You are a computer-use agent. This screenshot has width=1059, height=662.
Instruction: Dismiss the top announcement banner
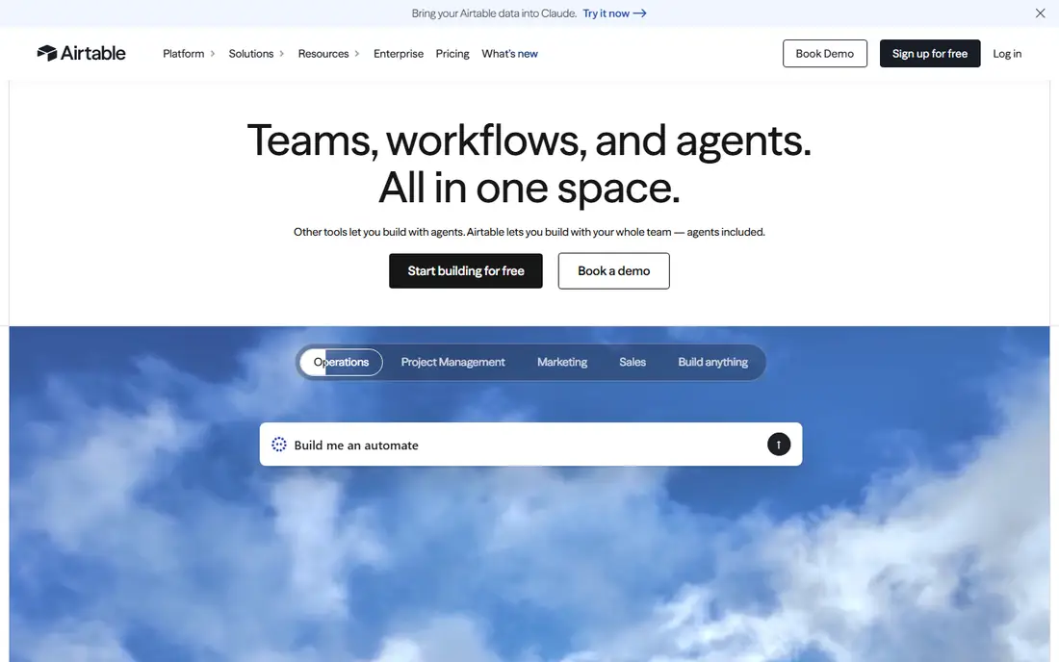[1040, 13]
